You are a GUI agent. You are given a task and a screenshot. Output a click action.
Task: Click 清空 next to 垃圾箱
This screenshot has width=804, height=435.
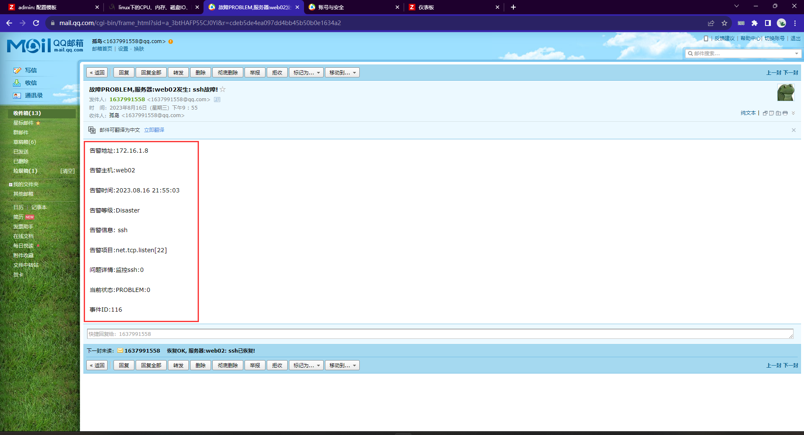coord(67,171)
